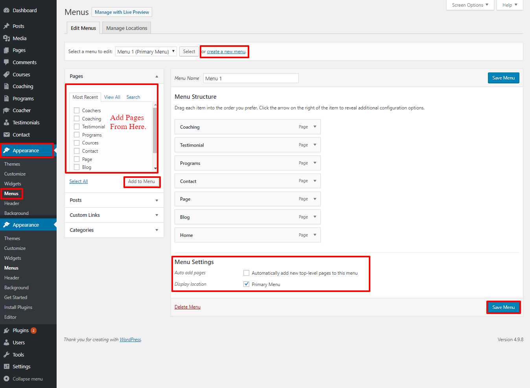530x388 pixels.
Task: Click the Courses pushpin icon
Action: (6, 74)
